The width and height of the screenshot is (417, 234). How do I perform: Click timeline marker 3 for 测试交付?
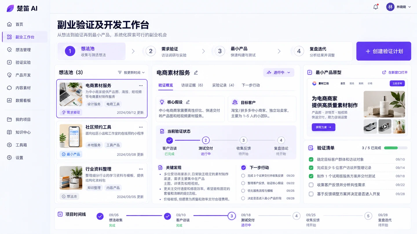click(231, 216)
